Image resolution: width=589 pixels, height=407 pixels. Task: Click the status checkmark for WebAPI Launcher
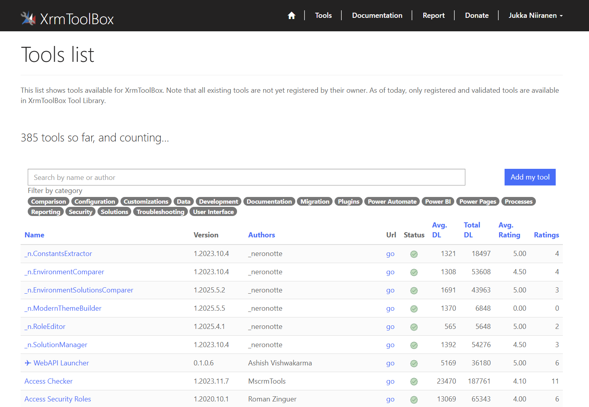point(414,363)
